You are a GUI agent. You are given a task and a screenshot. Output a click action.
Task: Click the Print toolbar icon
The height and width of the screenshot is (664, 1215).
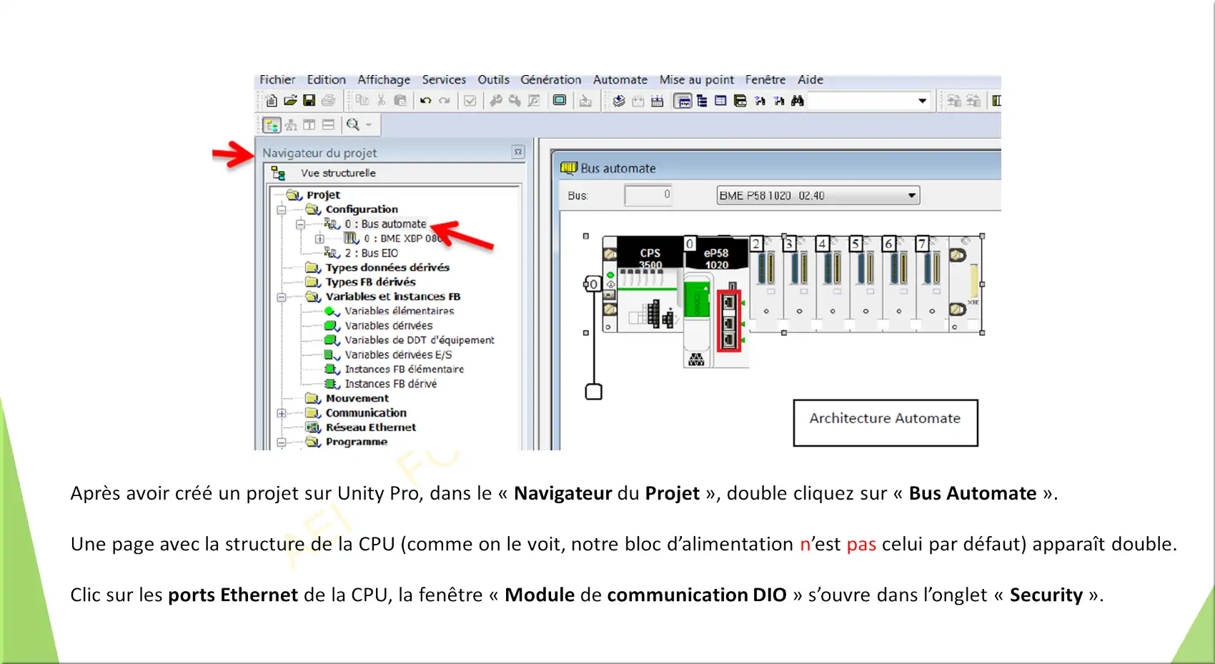pyautogui.click(x=328, y=101)
